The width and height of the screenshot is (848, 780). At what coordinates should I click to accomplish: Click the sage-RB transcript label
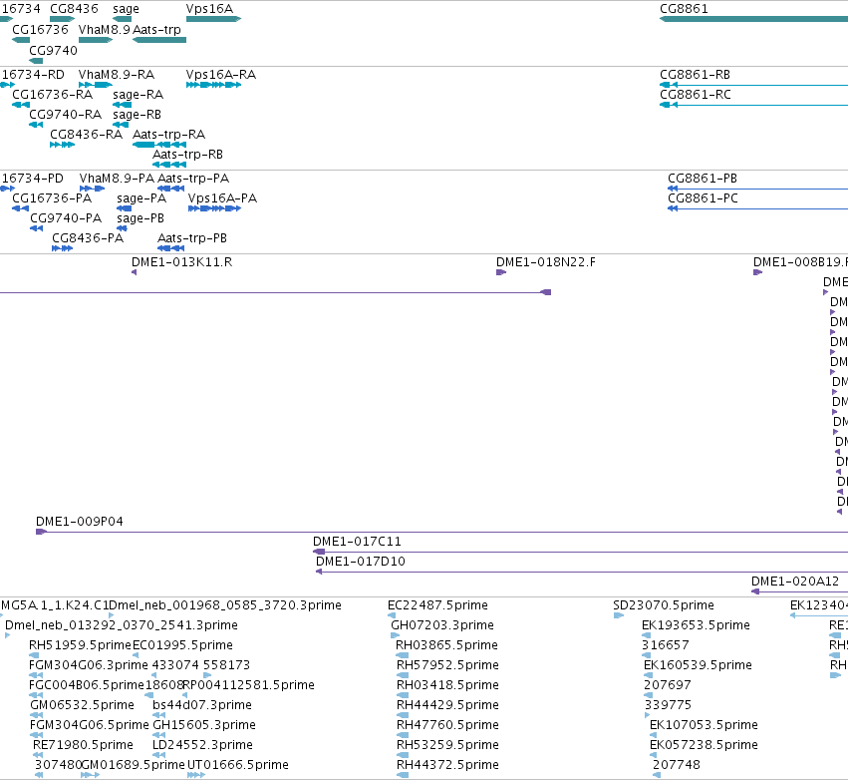(137, 115)
